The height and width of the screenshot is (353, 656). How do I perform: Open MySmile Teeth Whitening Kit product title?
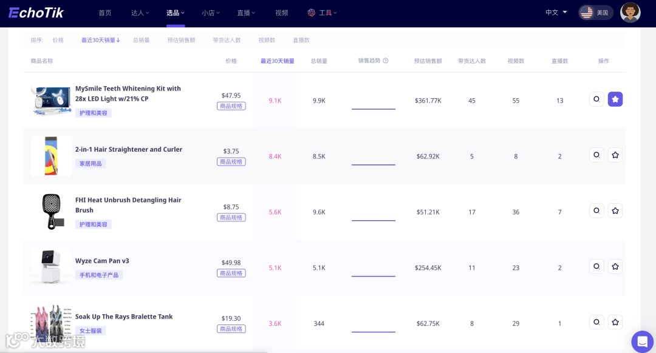128,93
